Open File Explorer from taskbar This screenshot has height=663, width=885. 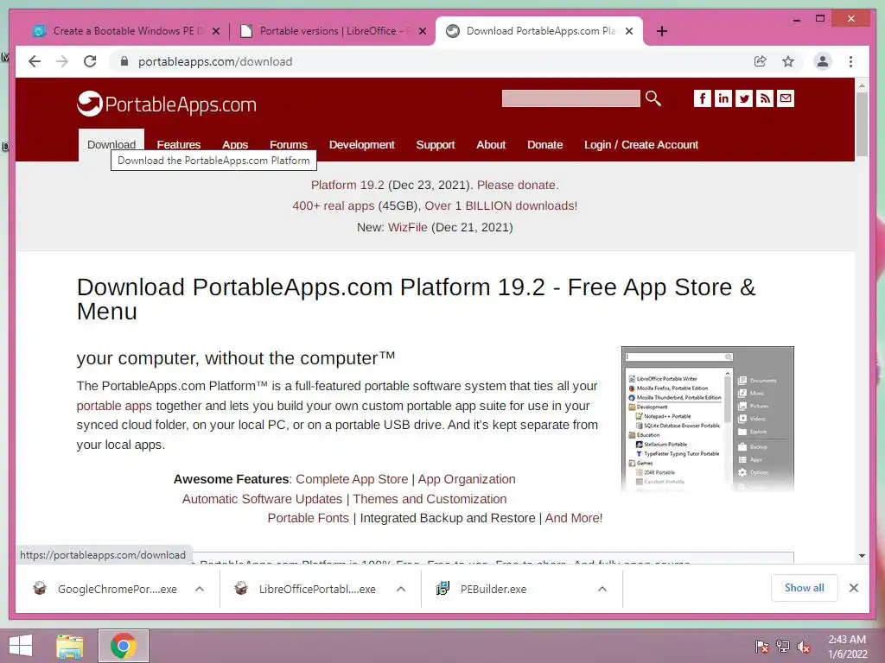pos(70,646)
